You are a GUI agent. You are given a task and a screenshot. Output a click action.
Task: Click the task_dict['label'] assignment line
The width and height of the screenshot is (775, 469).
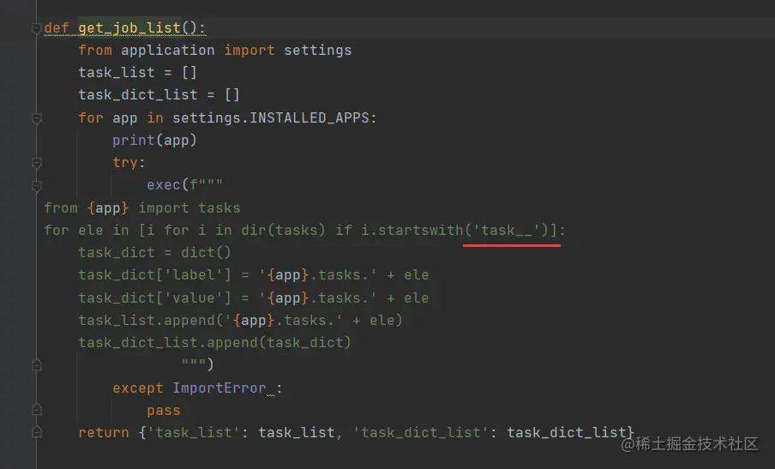point(254,275)
